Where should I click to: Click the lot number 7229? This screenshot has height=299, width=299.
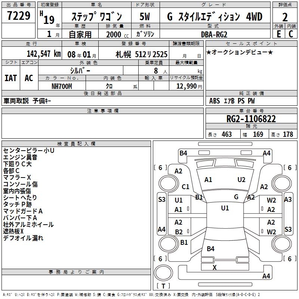click(18, 16)
